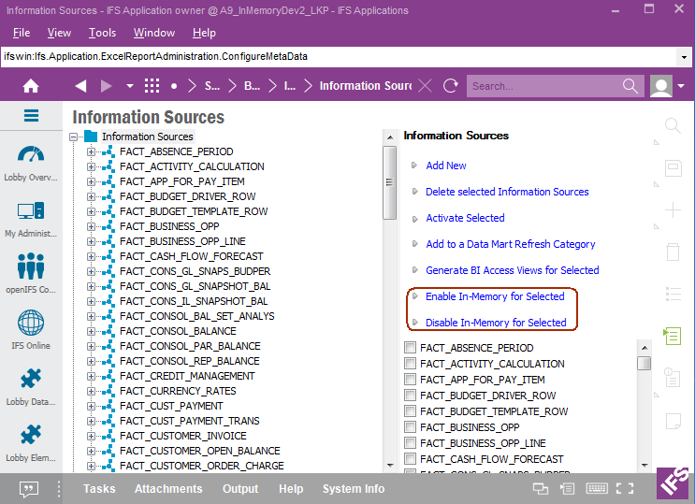Open the System Info bottom tab
The image size is (695, 504).
coord(354,488)
